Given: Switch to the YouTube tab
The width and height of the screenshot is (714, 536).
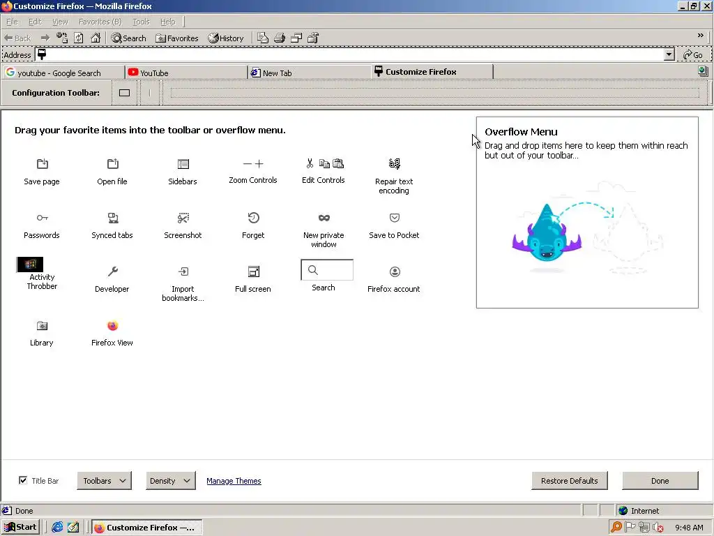Looking at the screenshot, I should coord(185,73).
